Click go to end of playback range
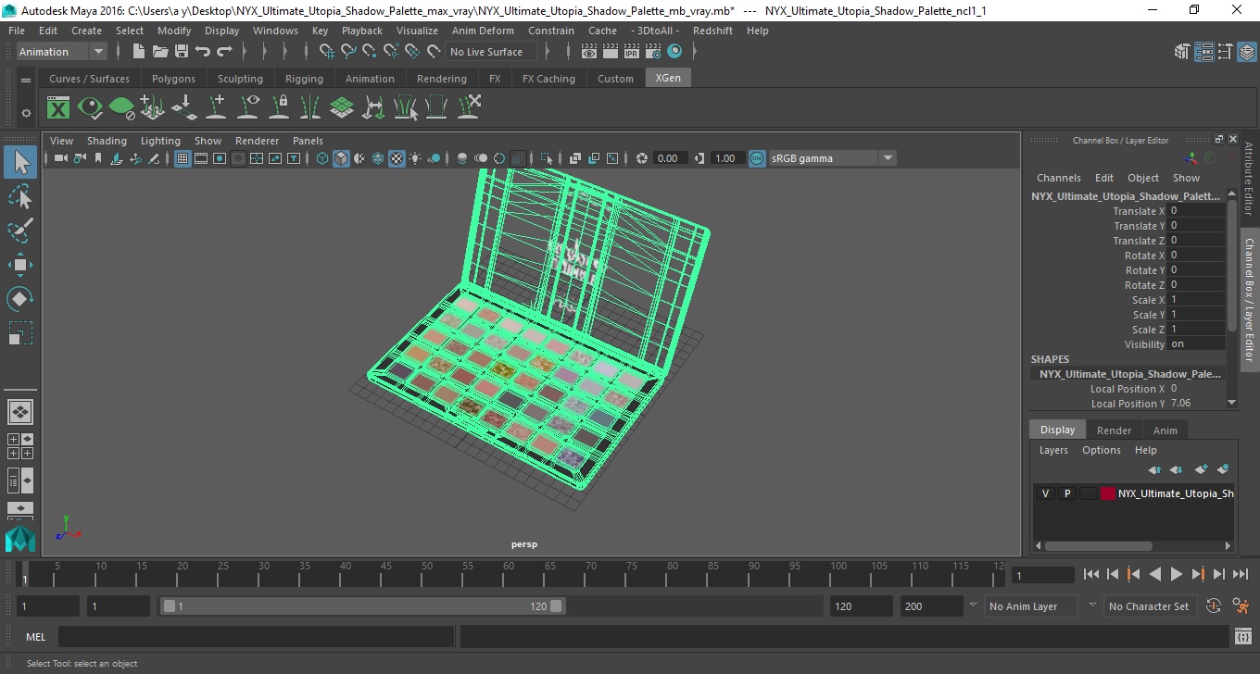Screen dimensions: 1260x674 click(1239, 575)
